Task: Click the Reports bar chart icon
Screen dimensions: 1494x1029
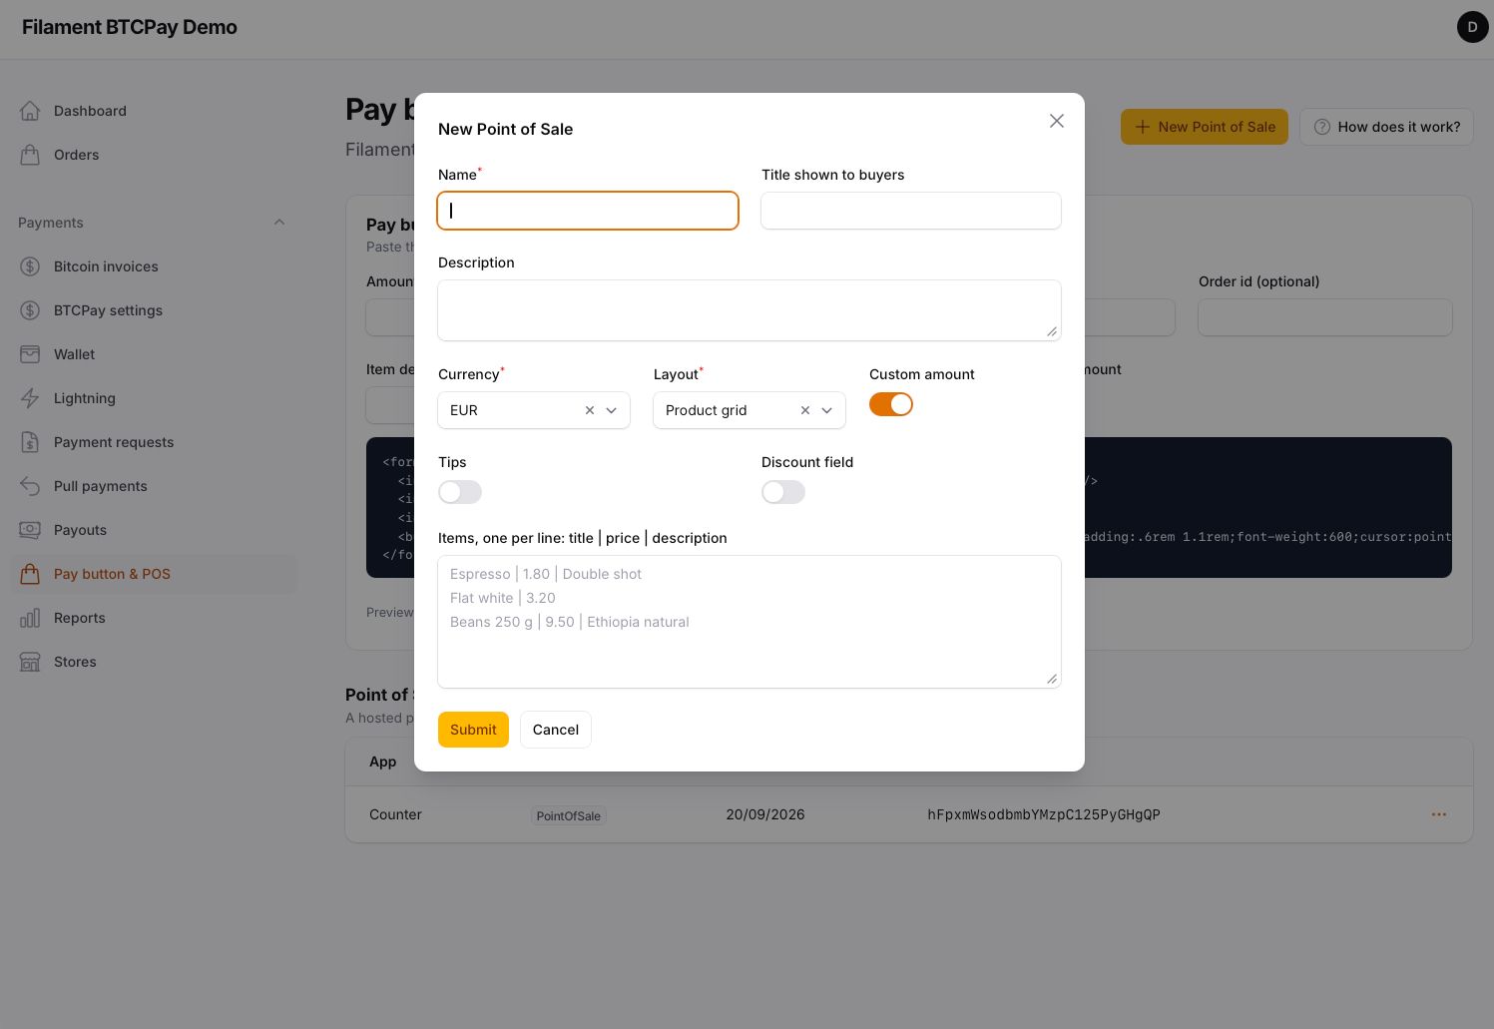Action: (x=30, y=618)
